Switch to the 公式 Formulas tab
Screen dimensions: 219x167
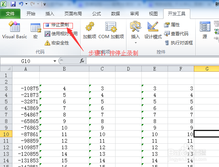pyautogui.click(x=97, y=14)
